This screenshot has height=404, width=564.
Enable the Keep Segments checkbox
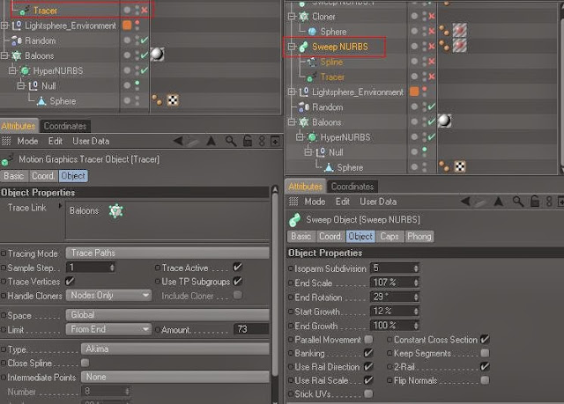(485, 353)
